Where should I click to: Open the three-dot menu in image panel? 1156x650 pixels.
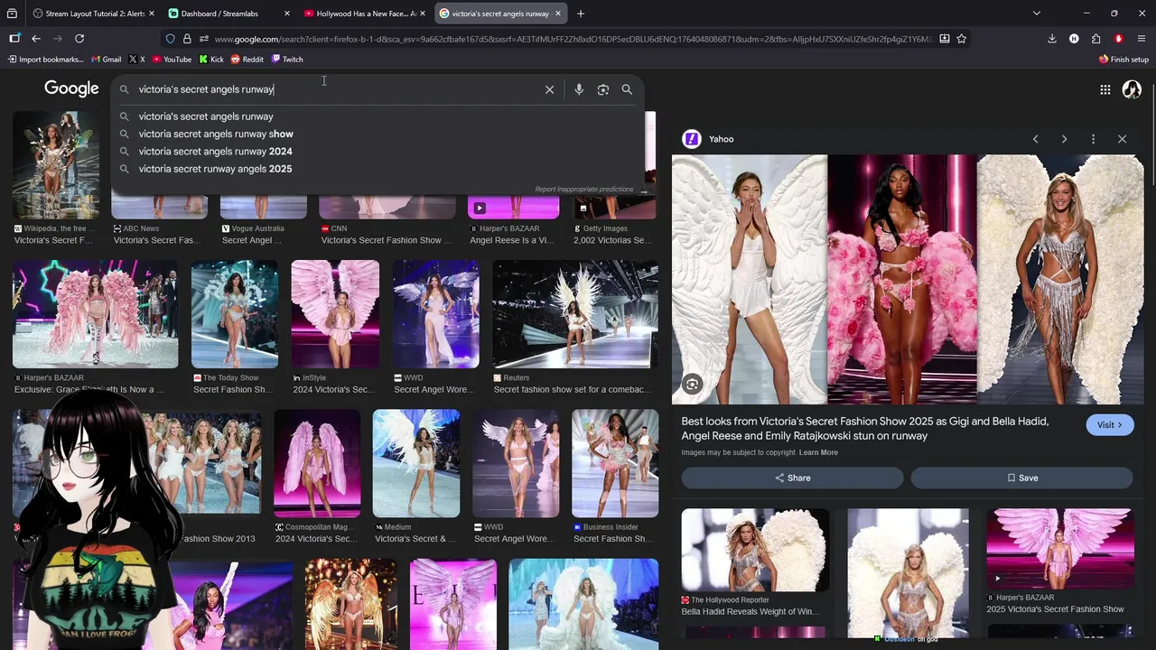point(1093,139)
